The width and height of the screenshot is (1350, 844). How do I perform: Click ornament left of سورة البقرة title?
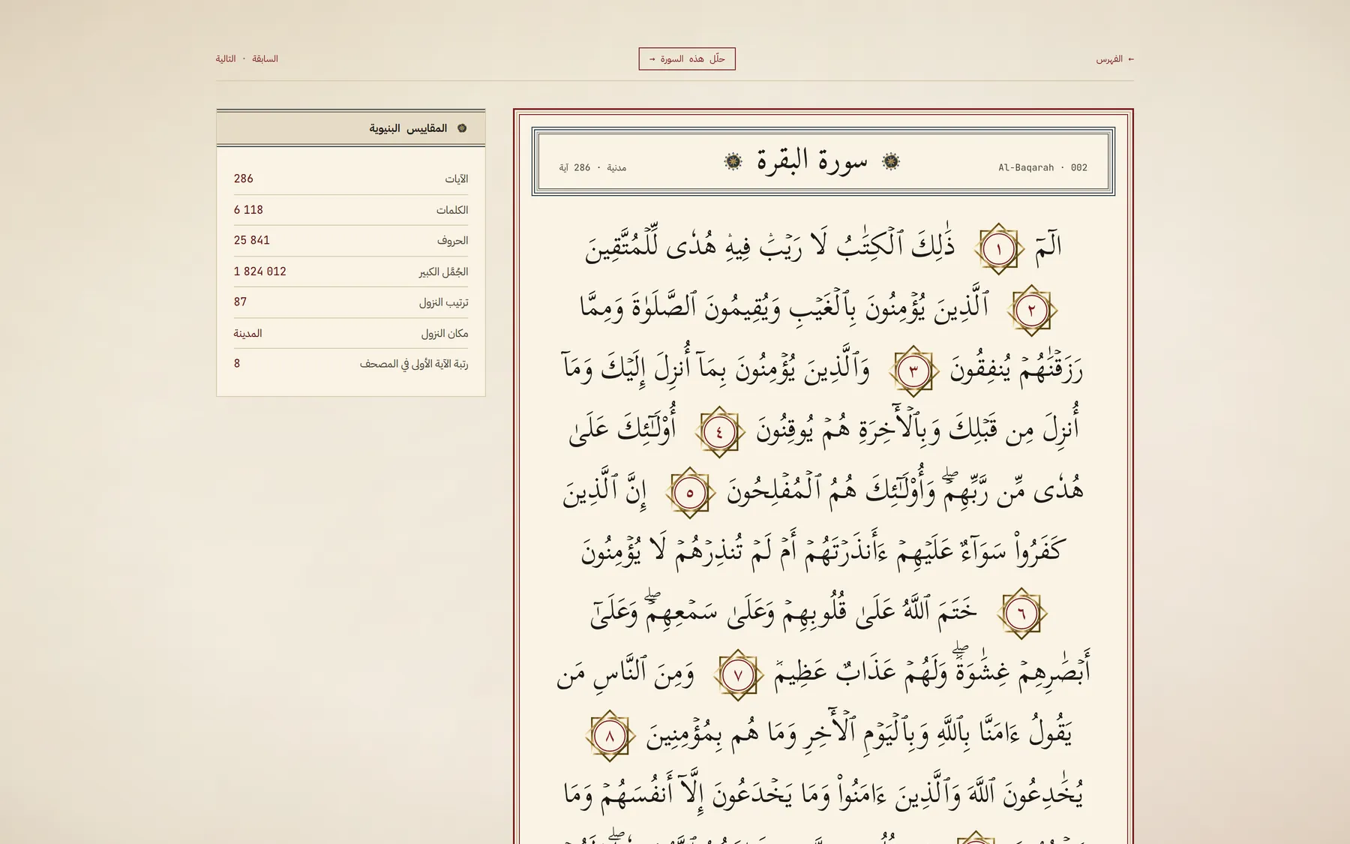[x=733, y=161]
